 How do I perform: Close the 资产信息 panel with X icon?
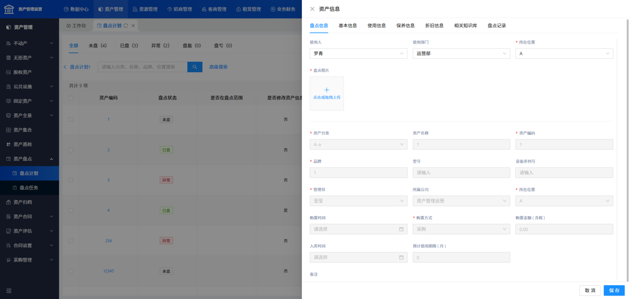(312, 9)
